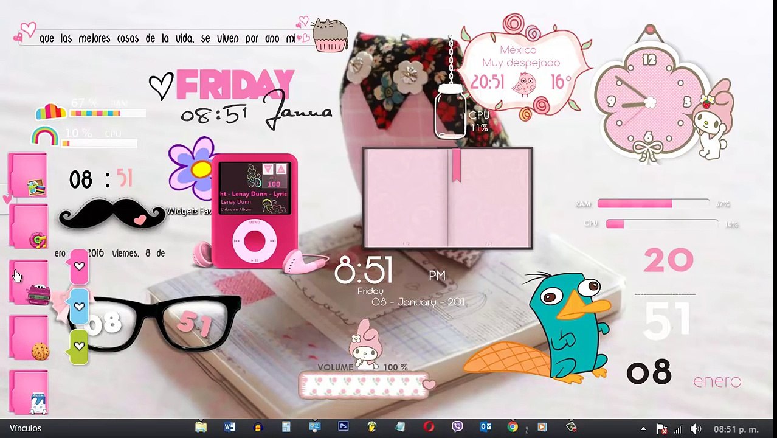Open Vínculos toolbar on taskbar
This screenshot has height=438, width=777.
tap(26, 428)
